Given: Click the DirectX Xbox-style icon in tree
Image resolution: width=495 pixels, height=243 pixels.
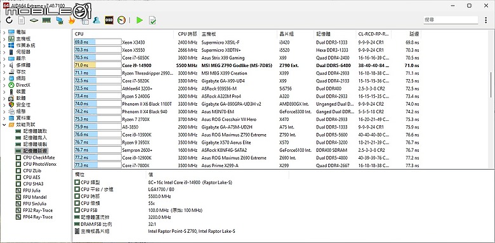Looking at the screenshot, I should (x=11, y=85).
